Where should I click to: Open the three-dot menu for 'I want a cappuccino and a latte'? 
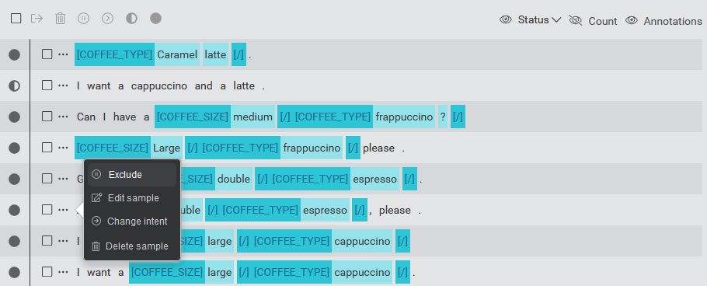[x=63, y=85]
